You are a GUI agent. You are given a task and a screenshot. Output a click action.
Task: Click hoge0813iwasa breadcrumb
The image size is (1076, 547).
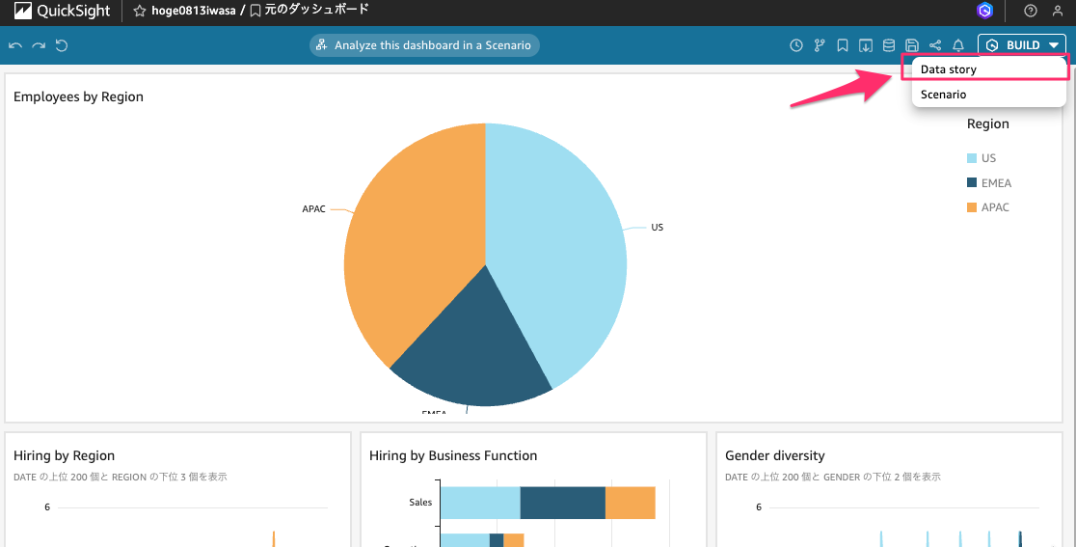(194, 11)
